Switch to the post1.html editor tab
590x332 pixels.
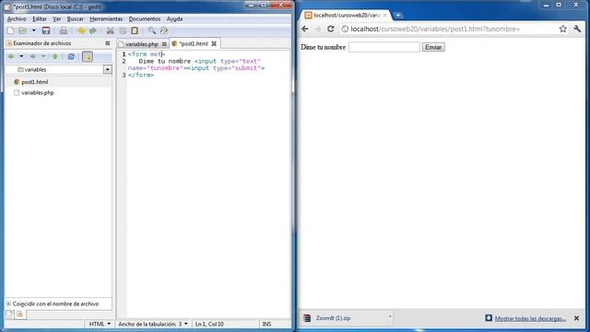click(x=194, y=43)
